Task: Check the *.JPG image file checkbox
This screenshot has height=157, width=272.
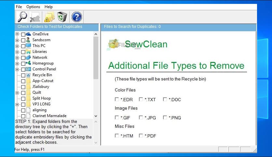Action: 141,117
